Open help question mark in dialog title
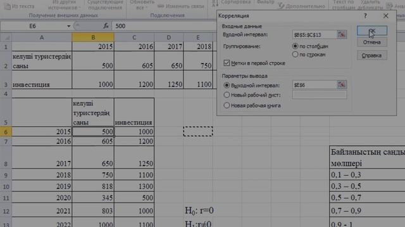This screenshot has height=227, width=405. point(365,16)
